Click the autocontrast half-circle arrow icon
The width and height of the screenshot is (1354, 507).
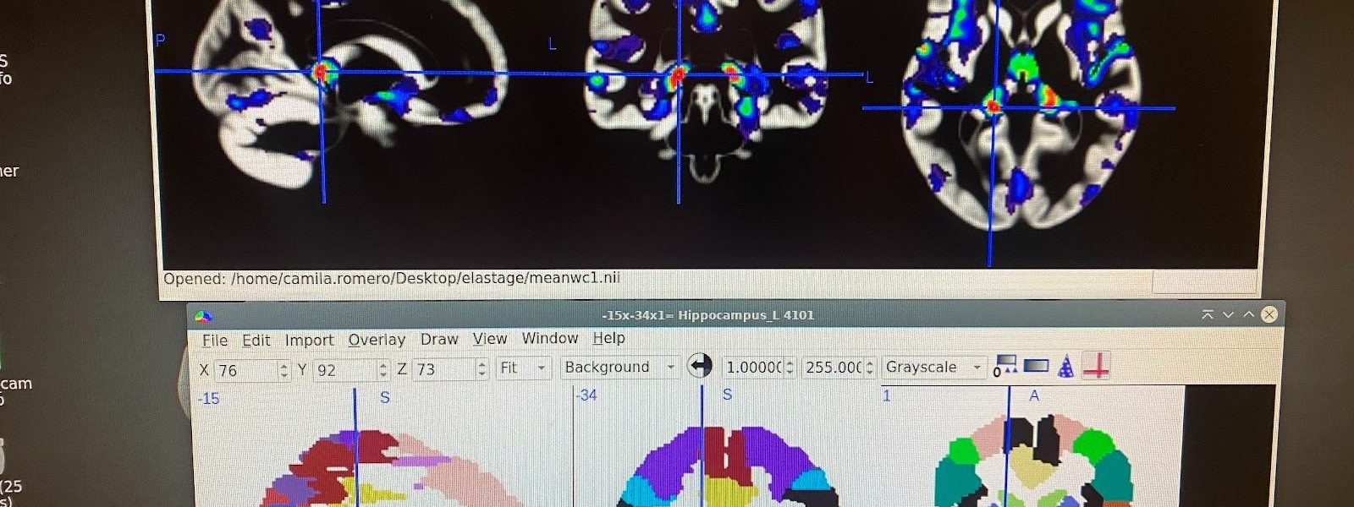[699, 367]
